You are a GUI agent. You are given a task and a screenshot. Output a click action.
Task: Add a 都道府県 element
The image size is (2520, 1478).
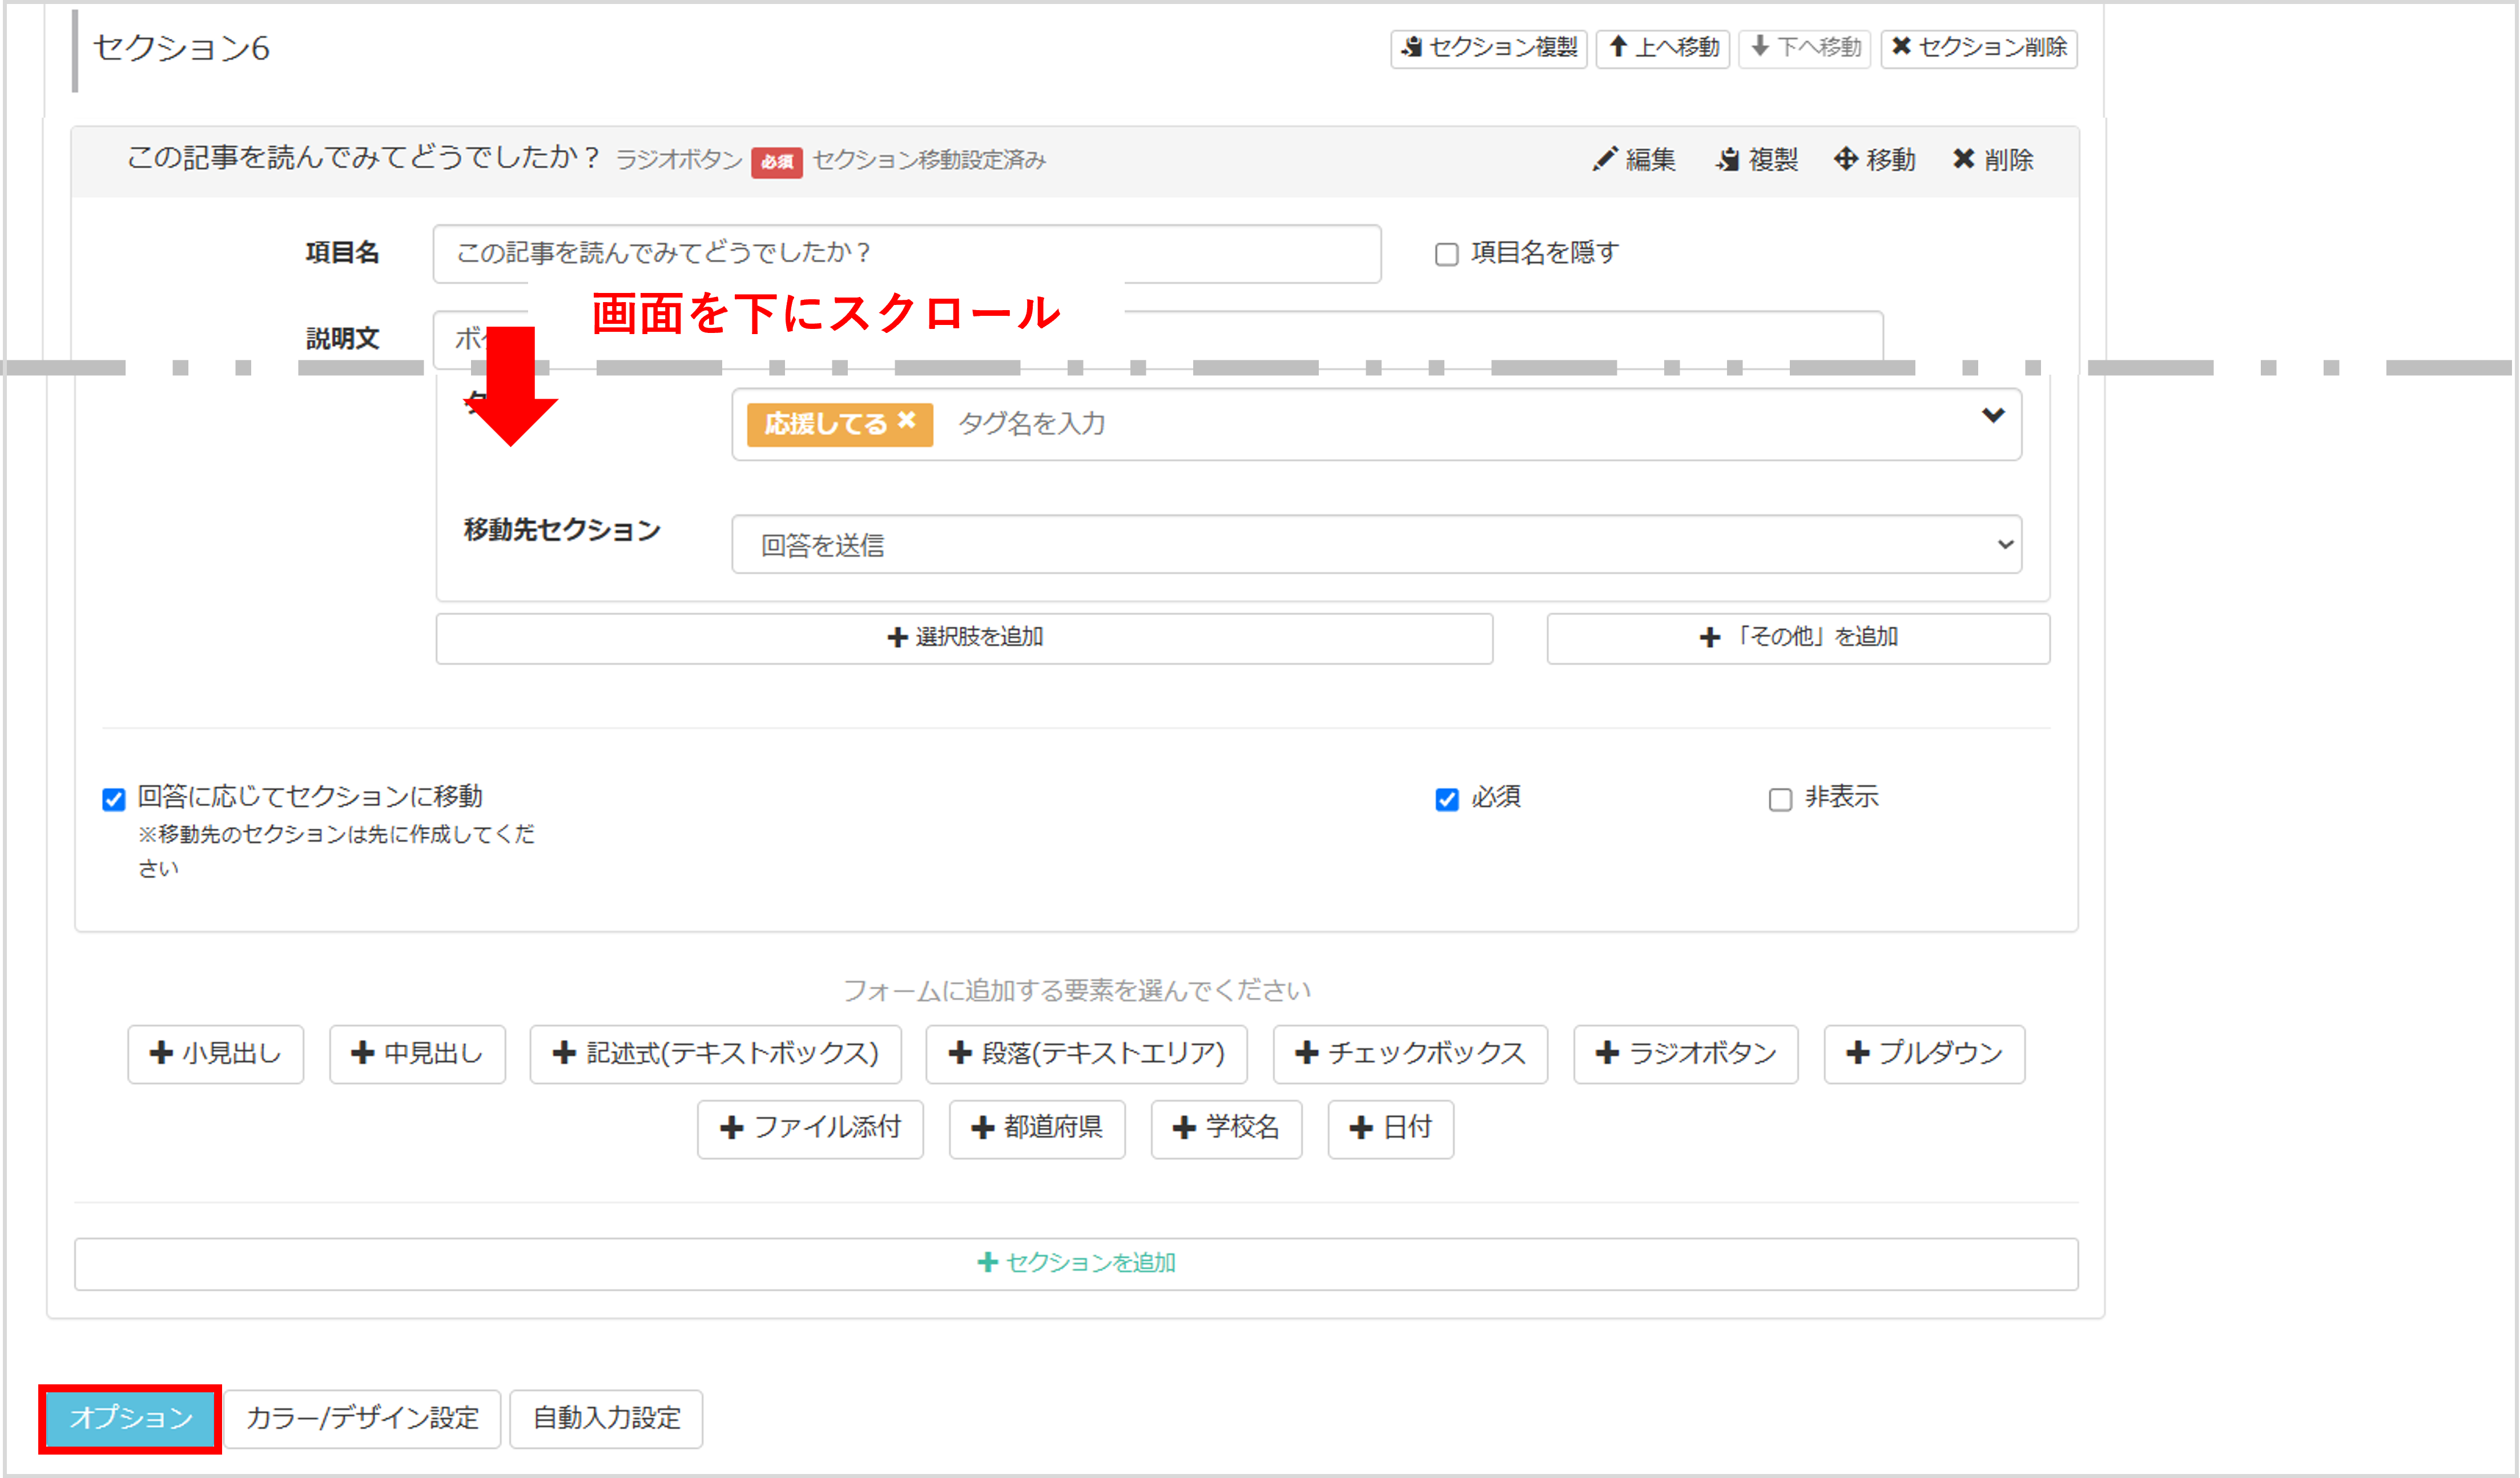tap(1037, 1129)
